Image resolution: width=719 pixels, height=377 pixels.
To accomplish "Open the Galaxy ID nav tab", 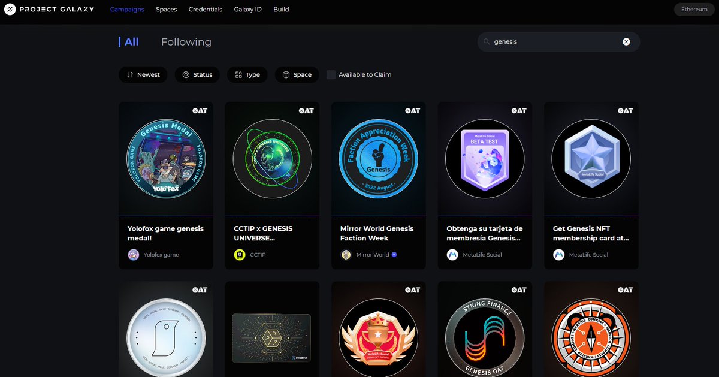I will tap(248, 10).
